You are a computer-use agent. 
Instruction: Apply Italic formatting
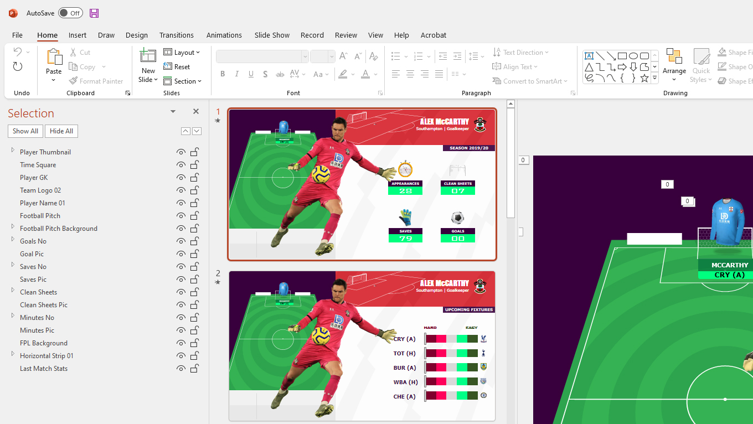tap(236, 74)
